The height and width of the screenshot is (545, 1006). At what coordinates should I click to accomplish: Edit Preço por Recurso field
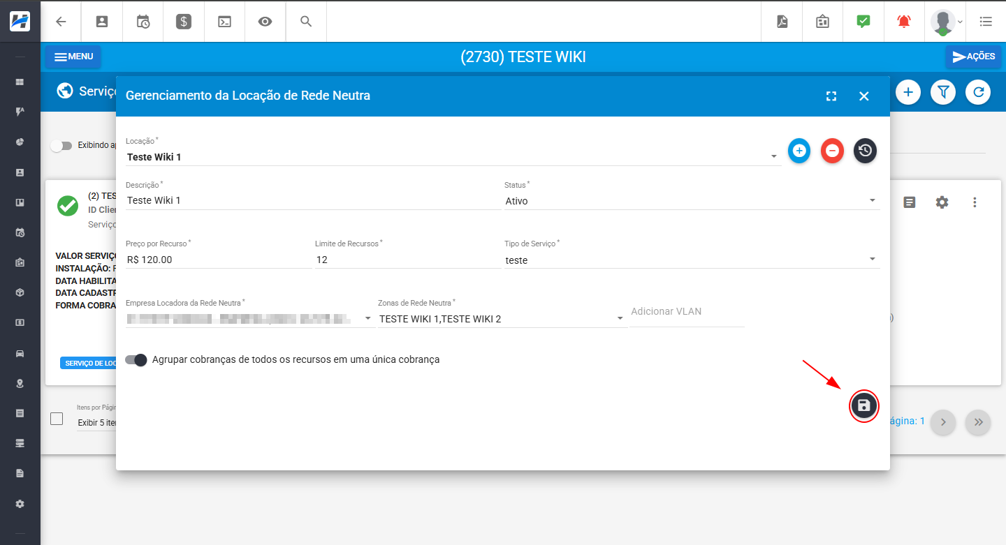[219, 260]
